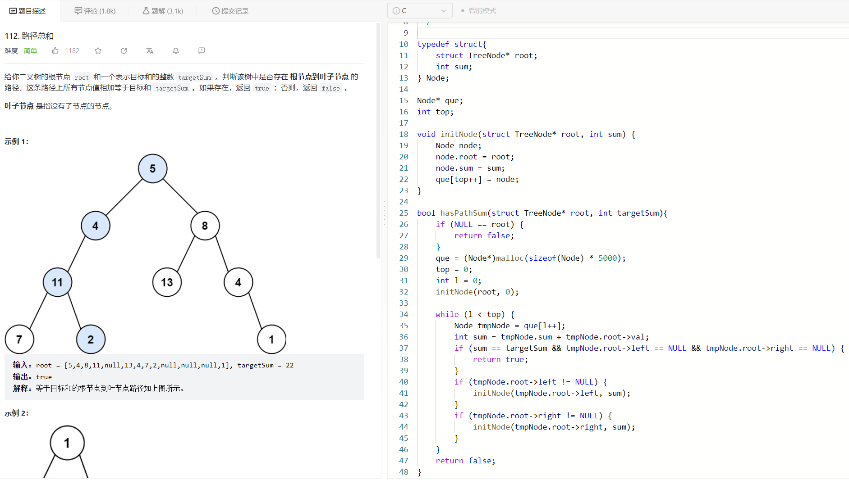
Task: Click line 47 return false statement
Action: pos(465,461)
